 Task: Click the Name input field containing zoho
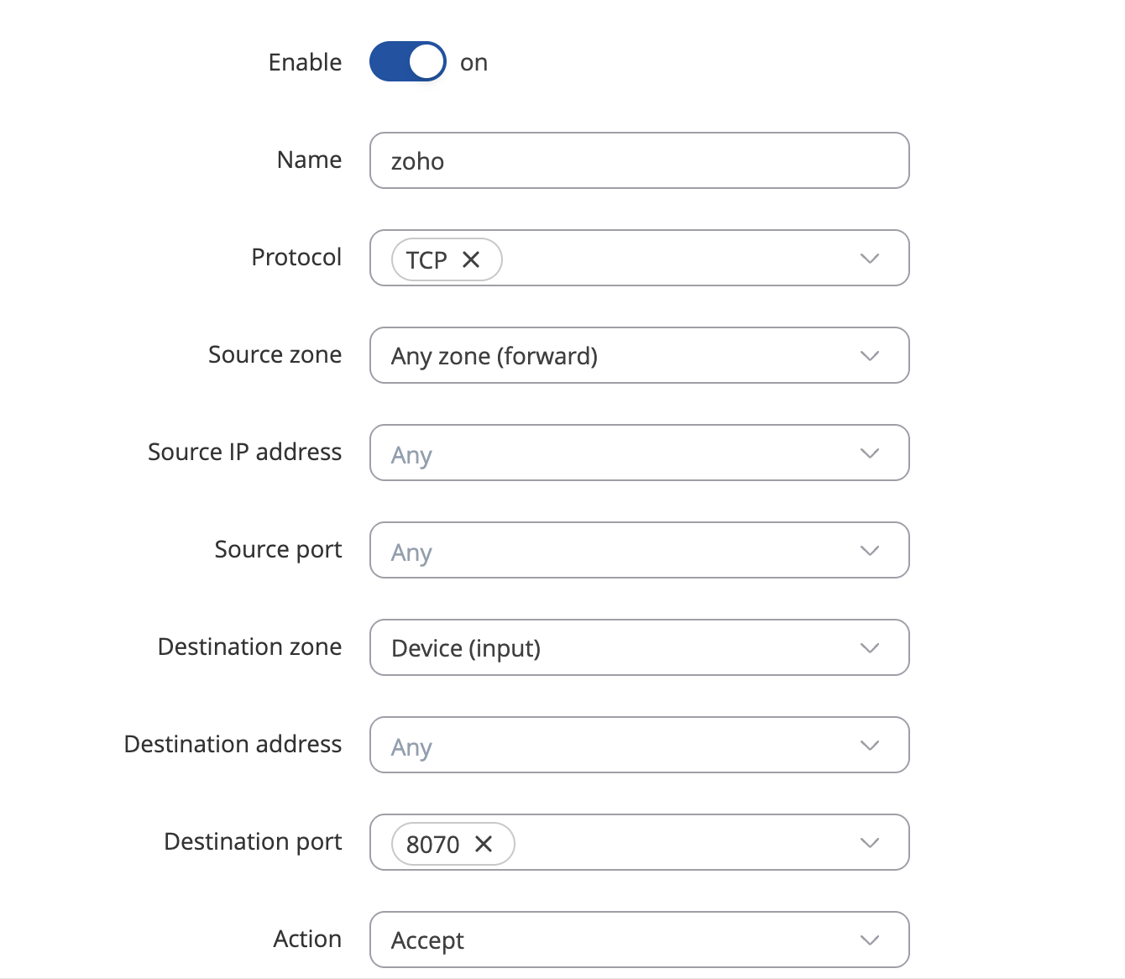[639, 160]
